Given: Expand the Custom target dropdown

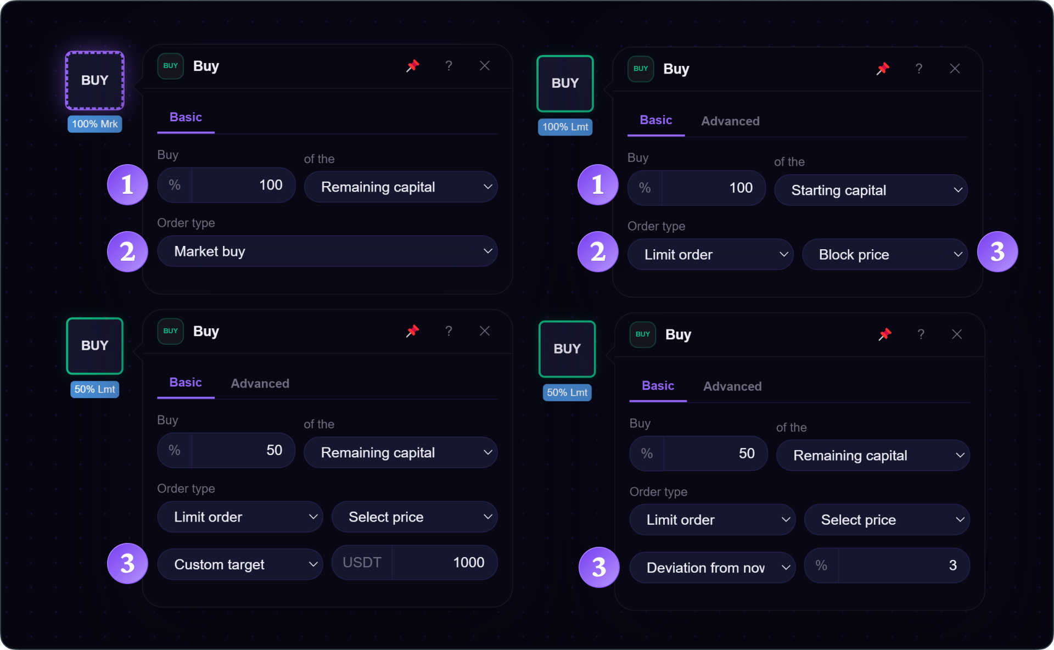Looking at the screenshot, I should pos(240,564).
